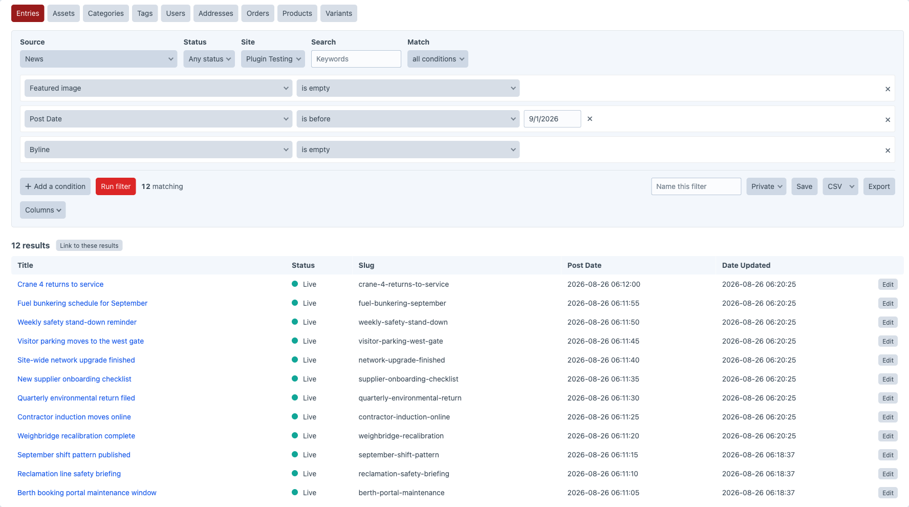
Task: Edit the Weekly safety stand-down row
Action: (888, 323)
